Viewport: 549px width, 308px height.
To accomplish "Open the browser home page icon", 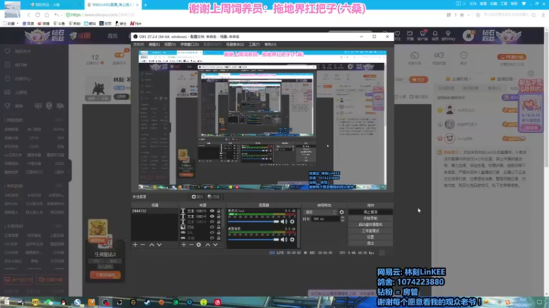I will point(47,15).
